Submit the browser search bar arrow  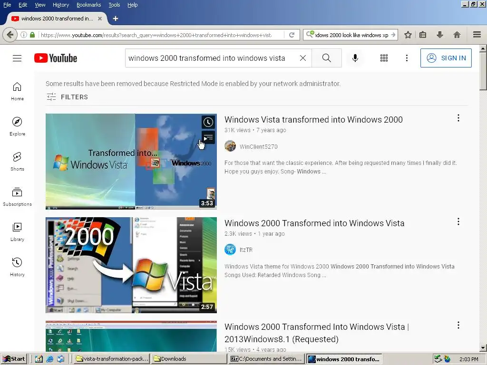(x=393, y=35)
